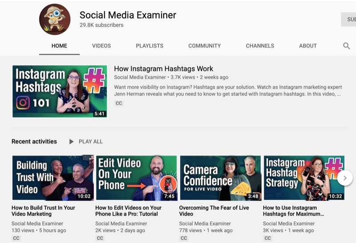
Task: Click channel name under Build Trust video
Action: pos(37,223)
